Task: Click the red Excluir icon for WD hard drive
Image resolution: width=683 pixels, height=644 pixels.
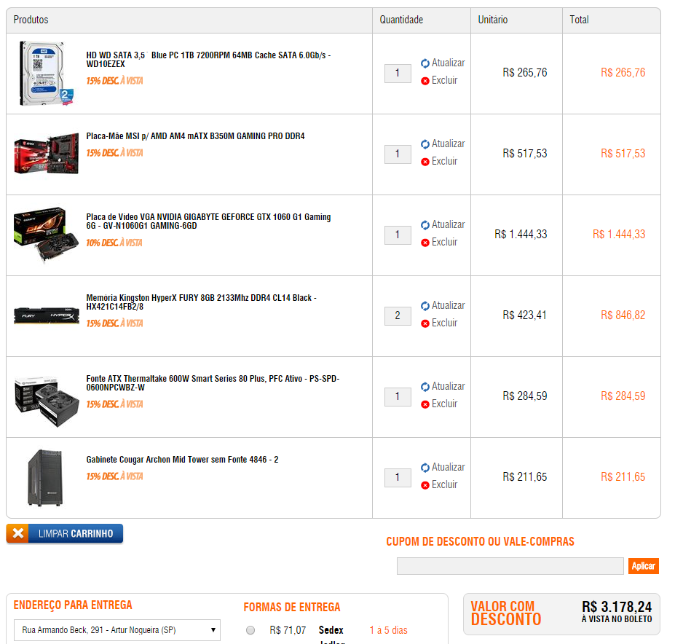Action: [425, 81]
